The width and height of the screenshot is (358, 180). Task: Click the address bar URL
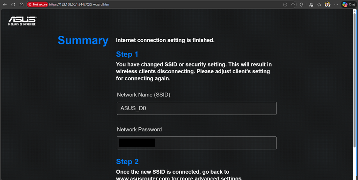[x=82, y=4]
